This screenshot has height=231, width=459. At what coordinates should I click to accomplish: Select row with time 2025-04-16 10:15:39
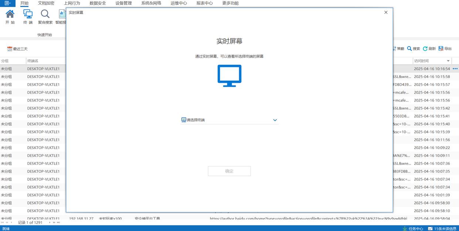click(432, 132)
